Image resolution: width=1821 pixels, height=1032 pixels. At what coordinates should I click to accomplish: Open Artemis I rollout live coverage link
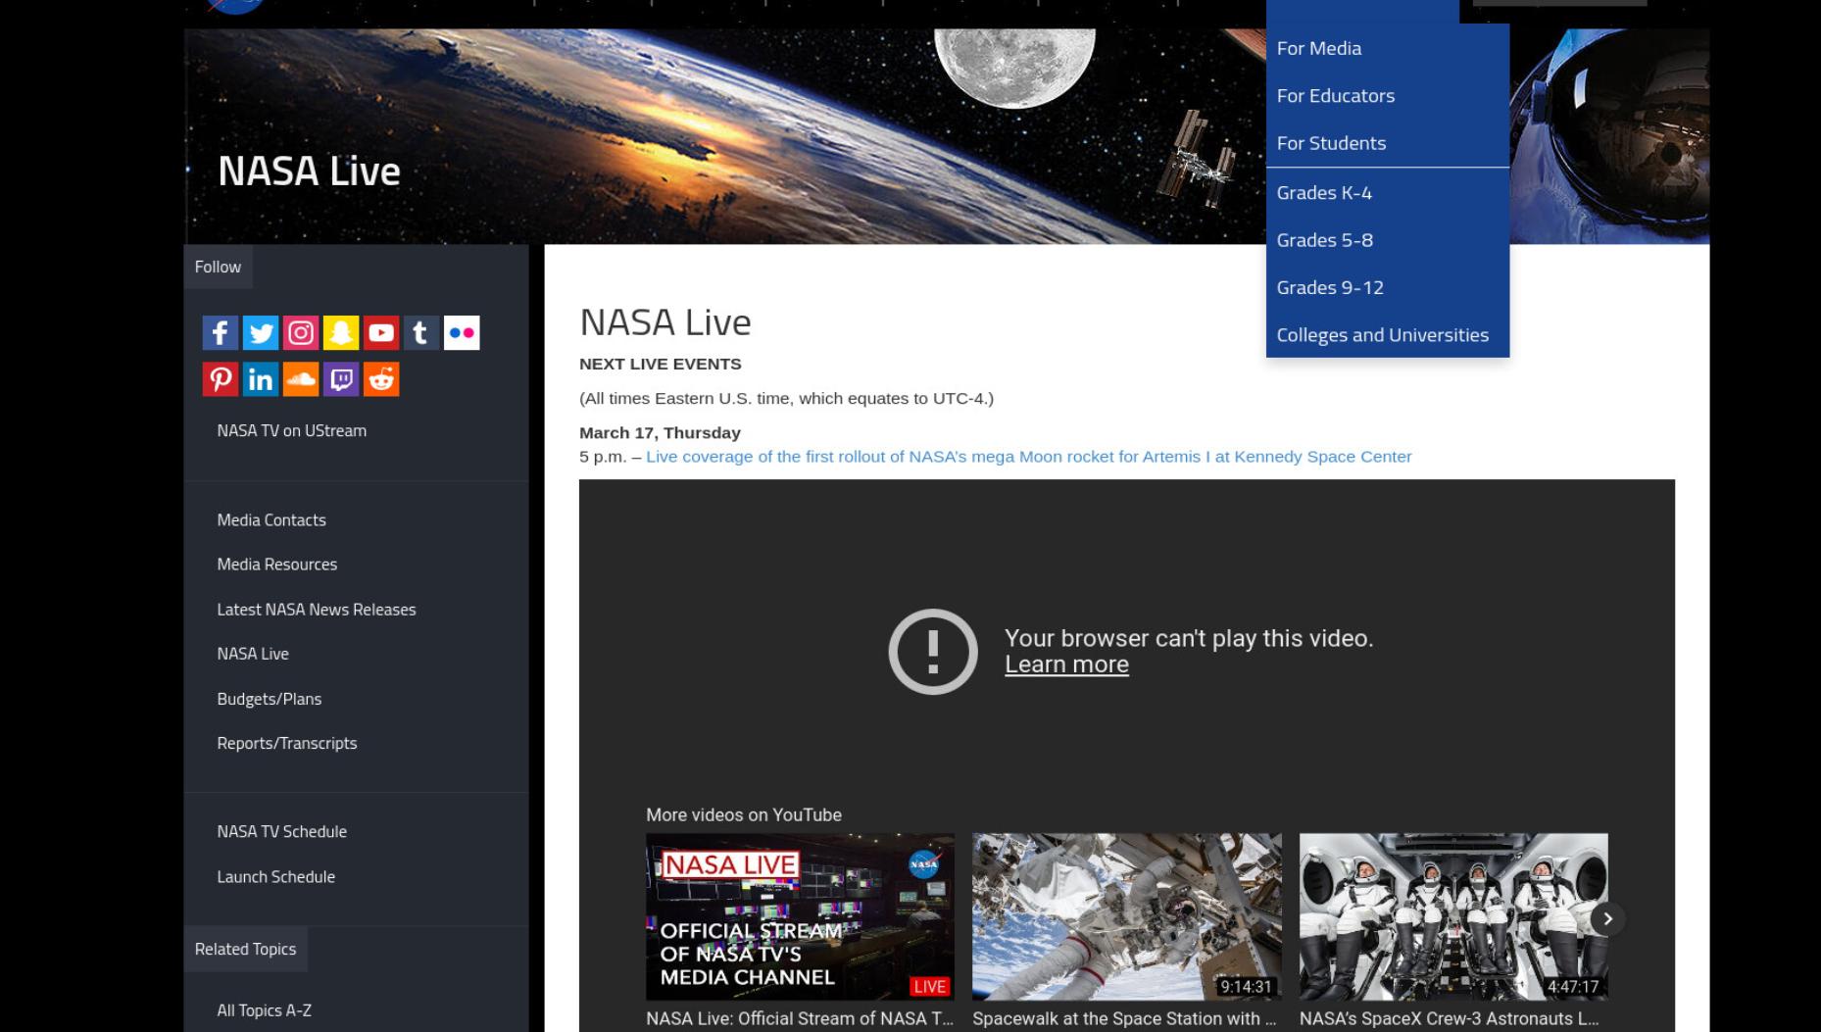(1029, 457)
